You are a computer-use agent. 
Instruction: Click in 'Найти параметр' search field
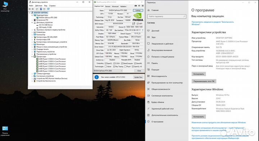tap(167, 17)
